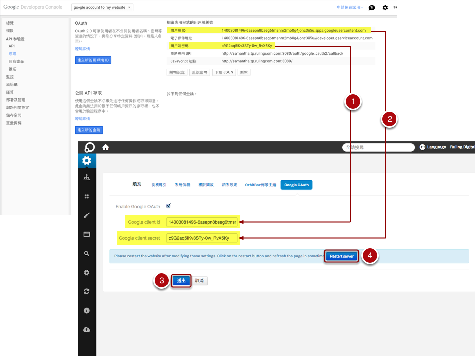This screenshot has width=475, height=356.
Task: Click the 下載 JSON button
Action: (x=224, y=72)
